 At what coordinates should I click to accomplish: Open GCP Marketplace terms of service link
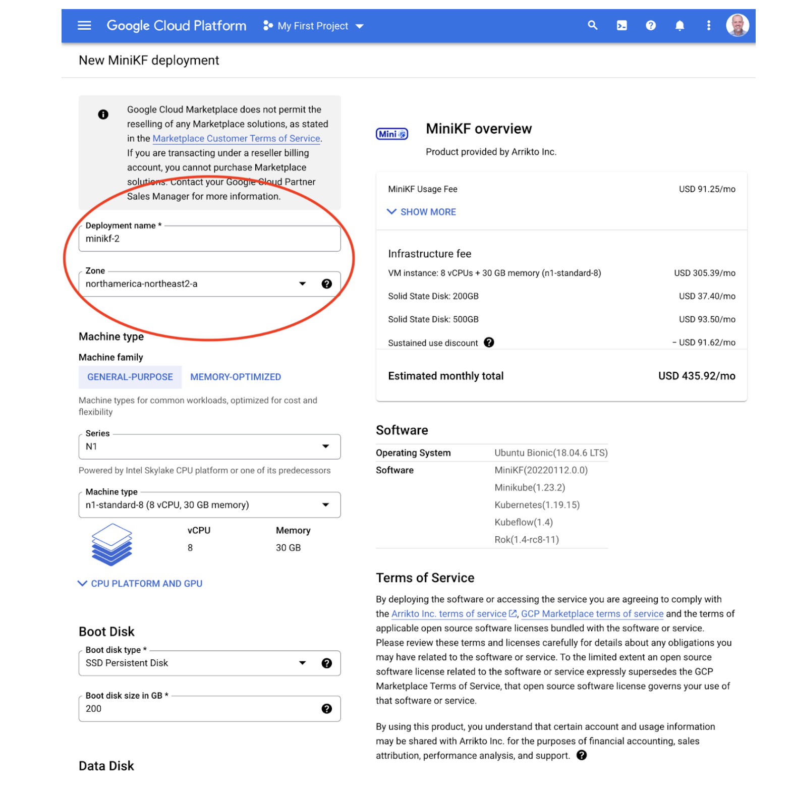592,614
